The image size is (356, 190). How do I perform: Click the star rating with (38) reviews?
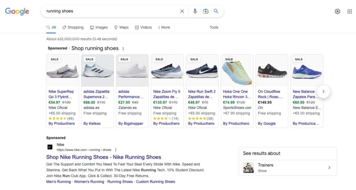point(201,118)
